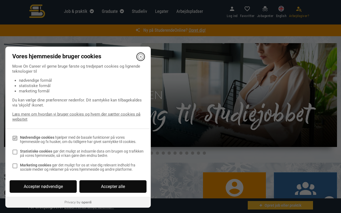Open the Arbejdsgiver search-person icon
341x213 pixels.
[299, 9]
